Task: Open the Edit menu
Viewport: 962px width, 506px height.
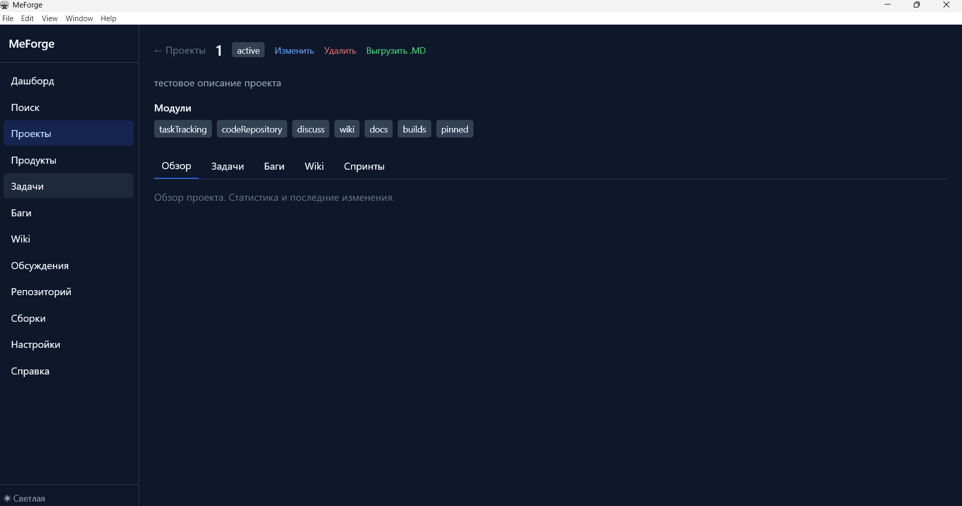Action: (x=27, y=19)
